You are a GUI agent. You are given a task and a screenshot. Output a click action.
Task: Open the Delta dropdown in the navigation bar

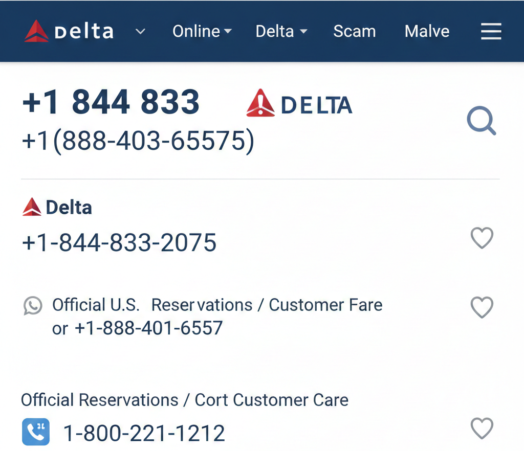pyautogui.click(x=281, y=31)
